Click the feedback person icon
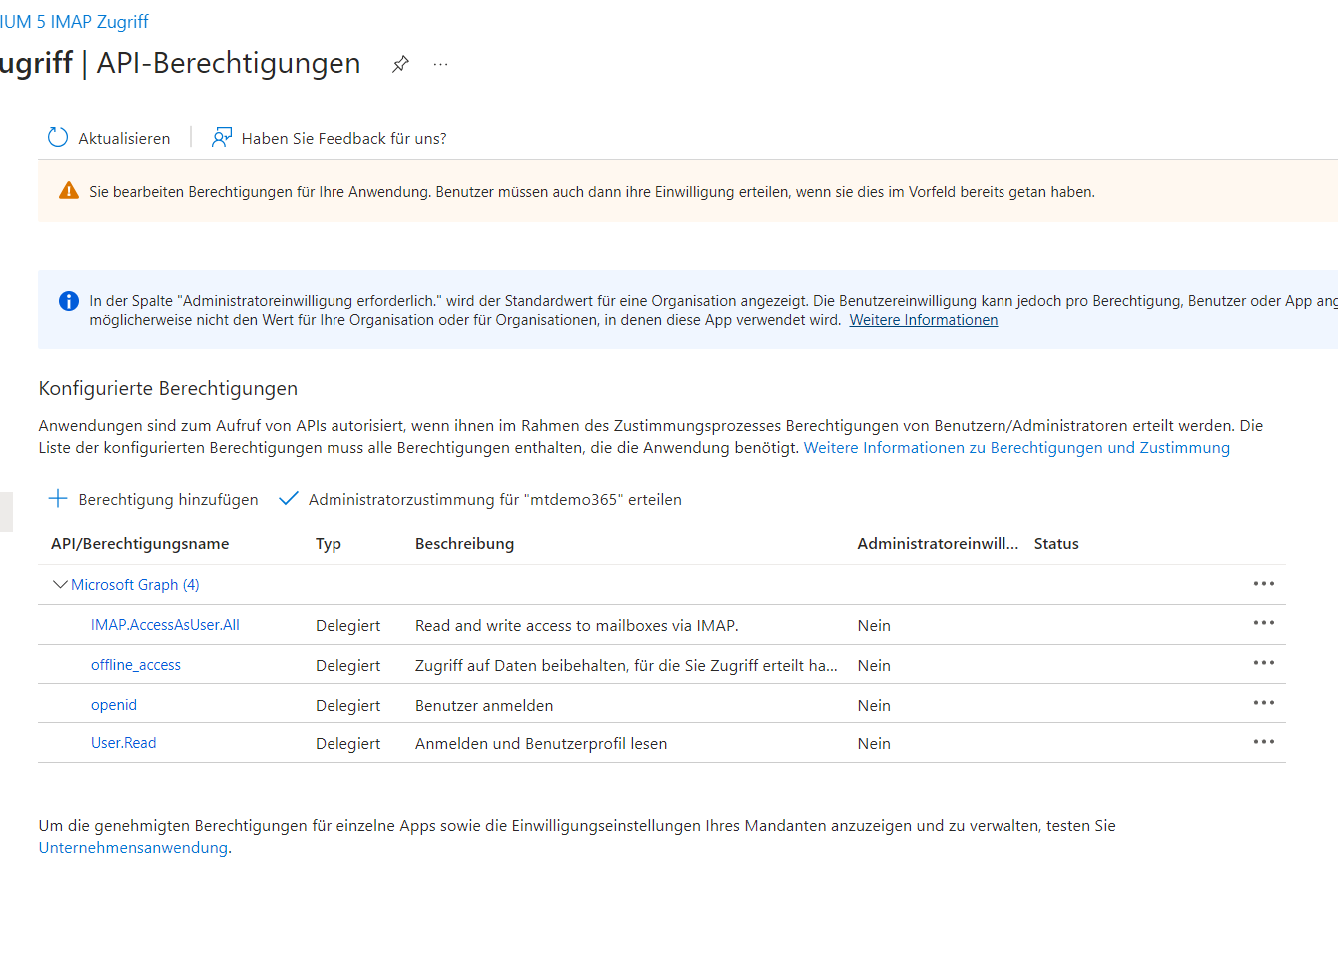 [x=221, y=138]
